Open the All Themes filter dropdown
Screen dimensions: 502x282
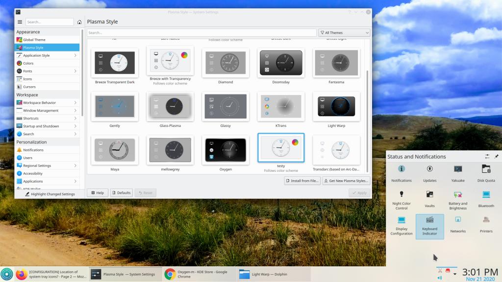click(344, 33)
